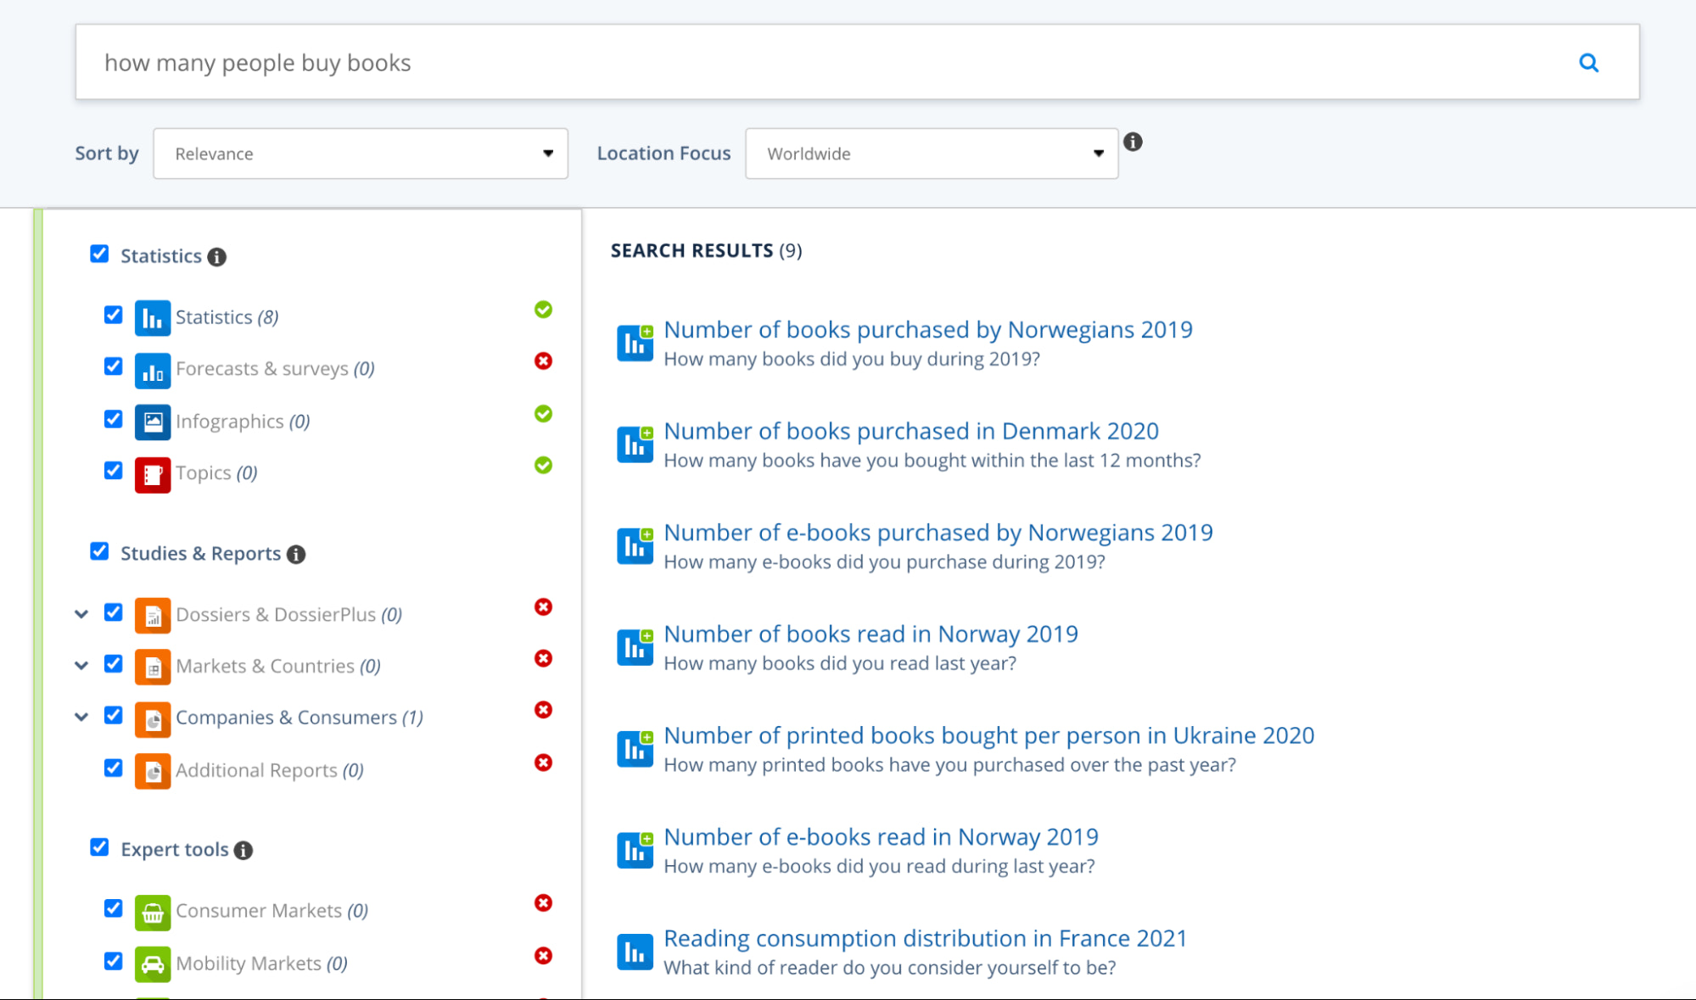Screen dimensions: 1696x1000
Task: Disable the Studies & Reports filter
Action: 99,551
